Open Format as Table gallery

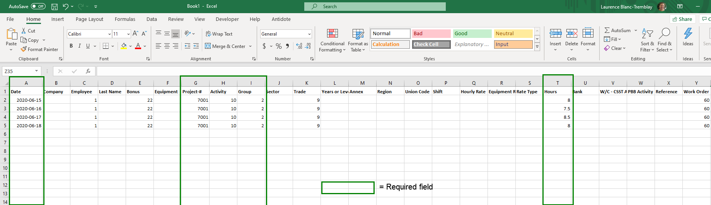(358, 40)
